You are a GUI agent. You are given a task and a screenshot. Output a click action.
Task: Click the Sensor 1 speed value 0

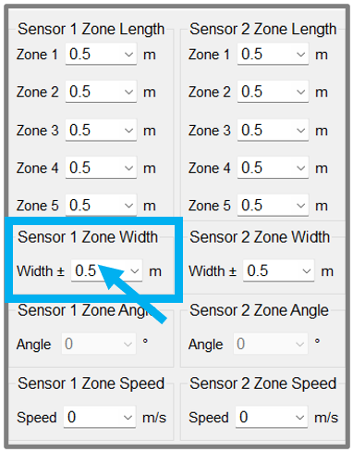coord(71,417)
